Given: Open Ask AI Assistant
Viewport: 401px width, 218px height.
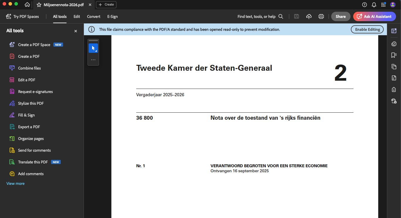Looking at the screenshot, I should [374, 16].
